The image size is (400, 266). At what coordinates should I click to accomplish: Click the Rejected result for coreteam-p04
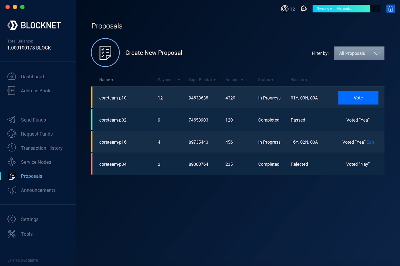(299, 164)
